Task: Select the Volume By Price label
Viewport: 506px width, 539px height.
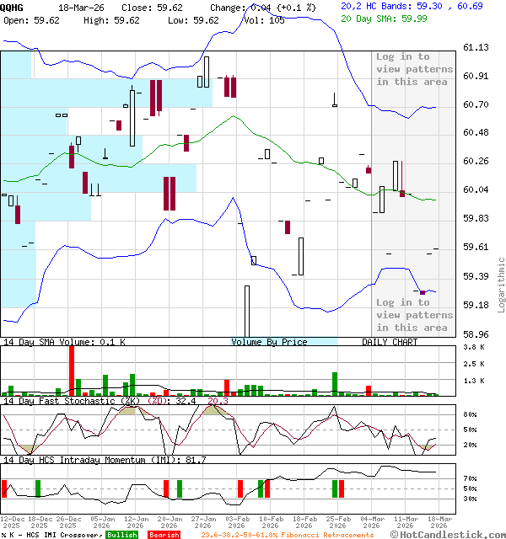Action: [269, 342]
